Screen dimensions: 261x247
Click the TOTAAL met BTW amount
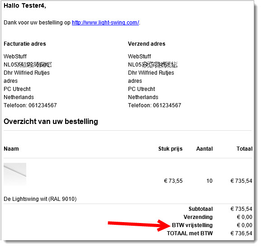click(x=242, y=233)
